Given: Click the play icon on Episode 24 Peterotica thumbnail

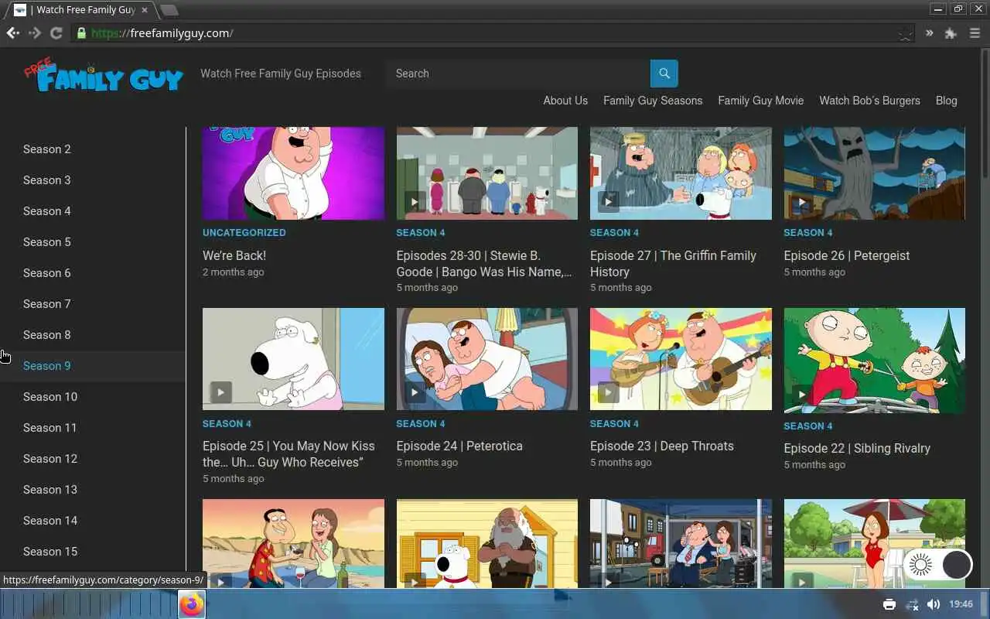Looking at the screenshot, I should pos(415,392).
